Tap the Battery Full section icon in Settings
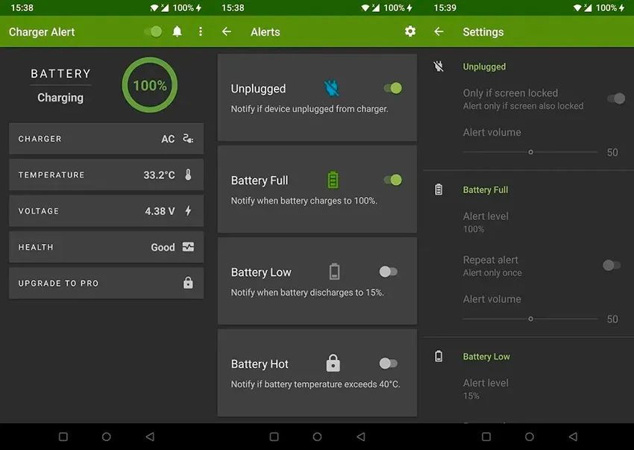The image size is (634, 450). pyautogui.click(x=439, y=190)
